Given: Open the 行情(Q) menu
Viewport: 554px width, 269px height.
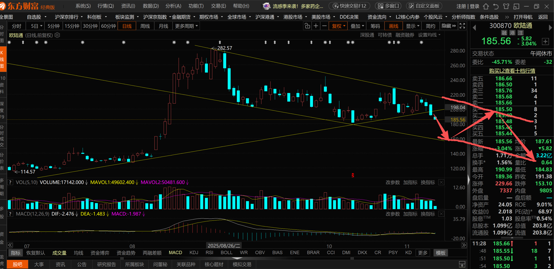Looking at the screenshot, I should pyautogui.click(x=106, y=6).
